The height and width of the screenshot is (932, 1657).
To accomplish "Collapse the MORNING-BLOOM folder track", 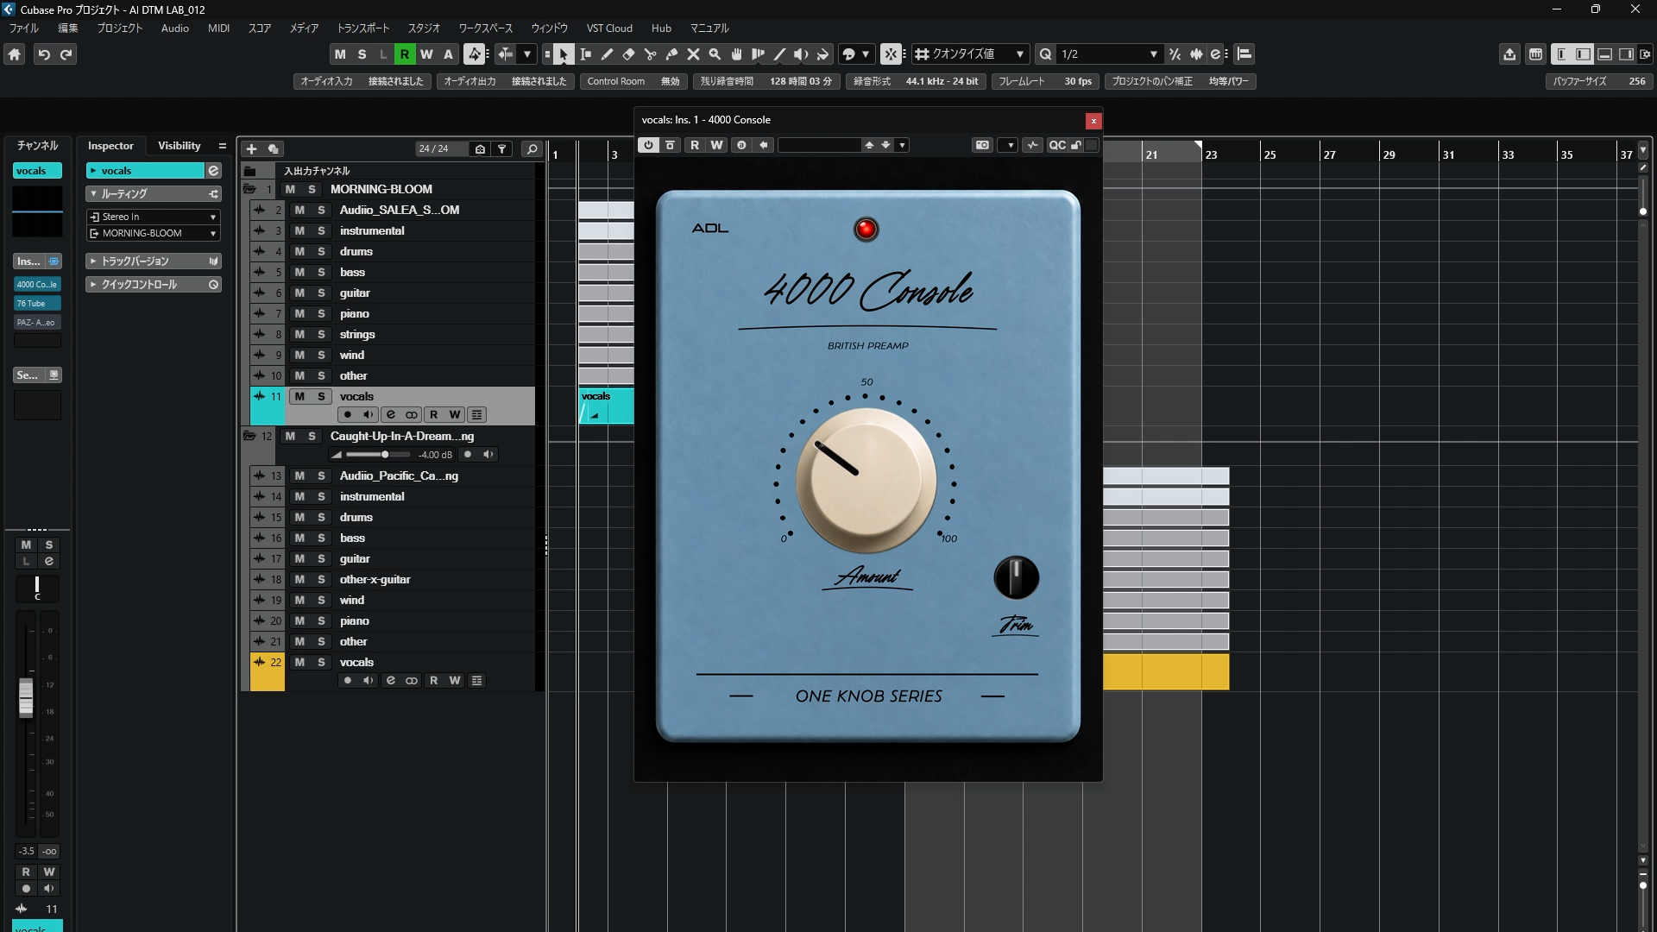I will coord(249,189).
